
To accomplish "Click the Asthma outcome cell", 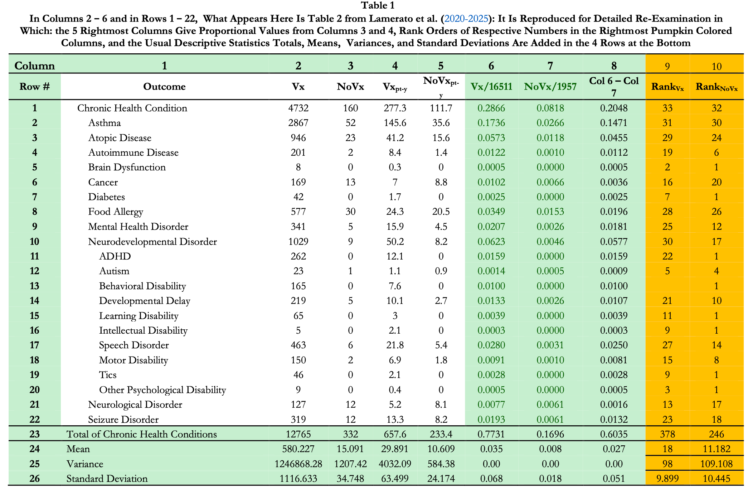I will point(105,123).
